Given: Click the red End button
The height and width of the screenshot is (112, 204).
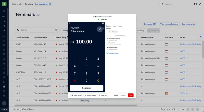Looking at the screenshot, I should tap(131, 95).
